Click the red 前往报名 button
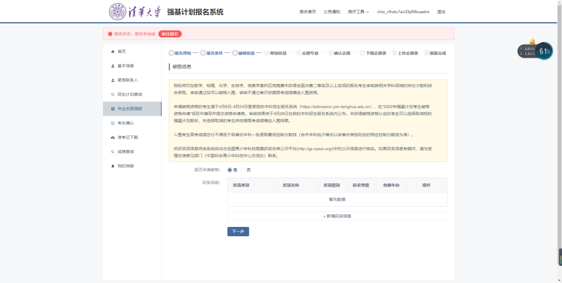The image size is (562, 283). 170,34
